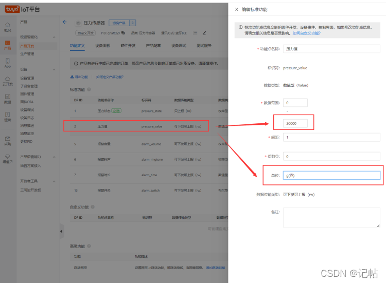Click 自定义开发 tag button
This screenshot has width=386, height=283.
85,33
